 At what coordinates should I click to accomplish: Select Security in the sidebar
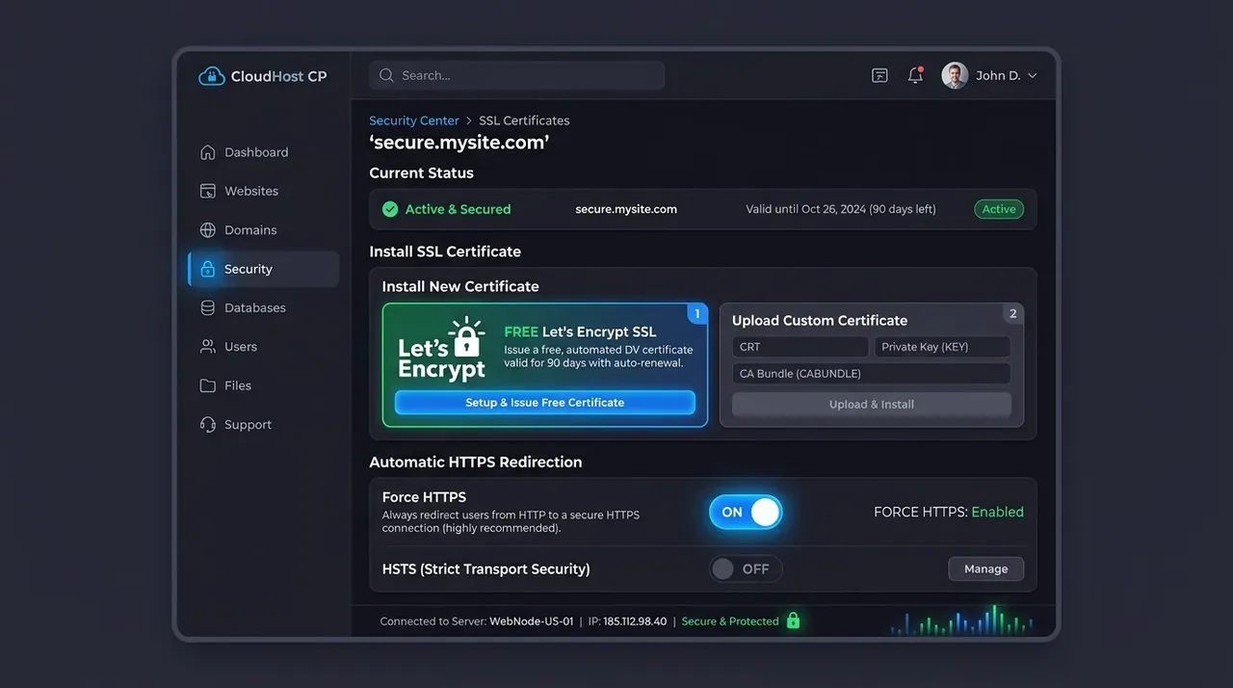(x=264, y=269)
